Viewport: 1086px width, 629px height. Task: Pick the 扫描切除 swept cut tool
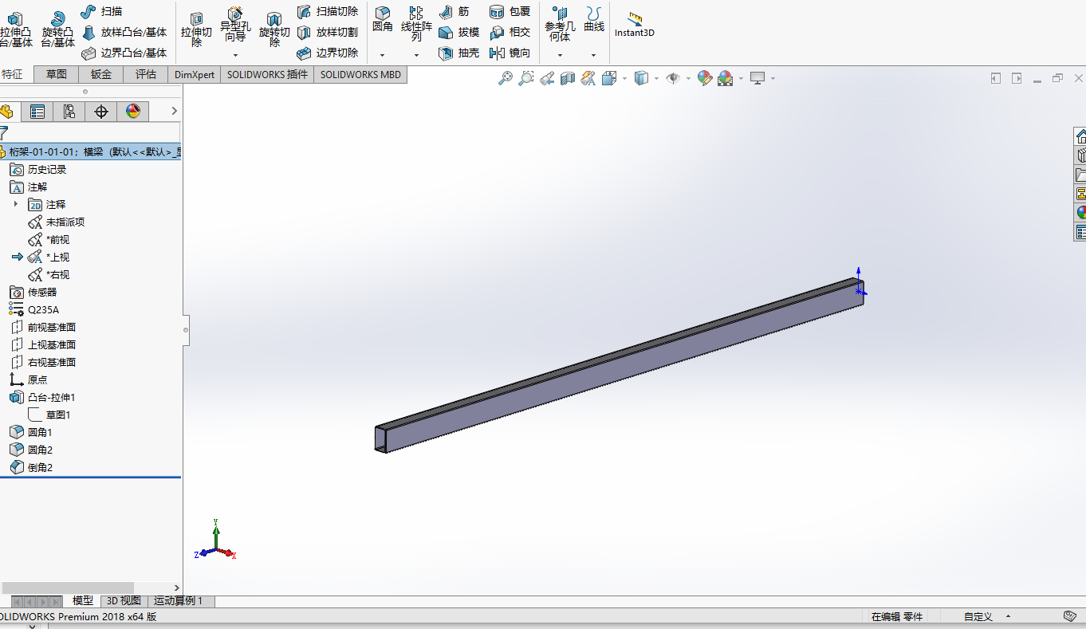point(328,12)
